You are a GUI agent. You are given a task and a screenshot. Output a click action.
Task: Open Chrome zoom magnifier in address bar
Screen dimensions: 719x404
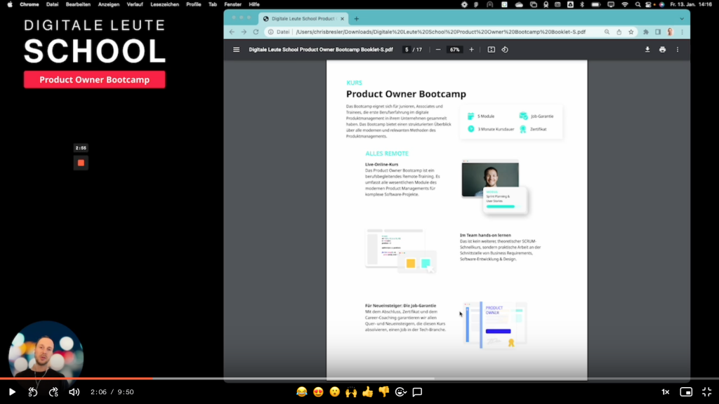pos(607,32)
